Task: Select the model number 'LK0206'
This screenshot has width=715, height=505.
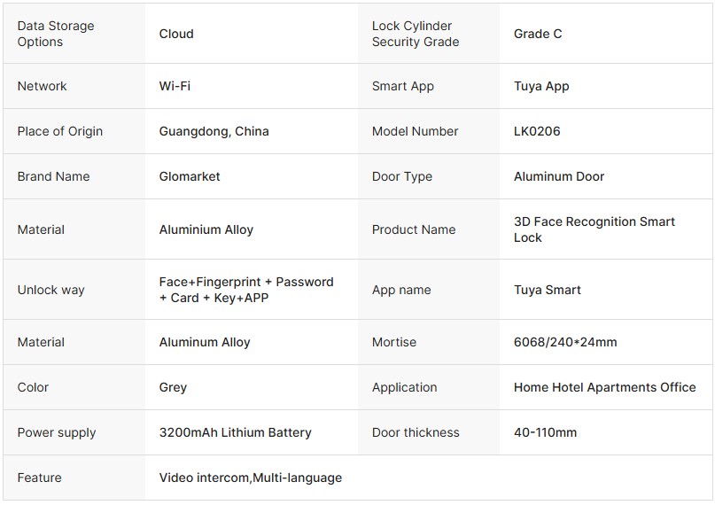Action: coord(537,131)
